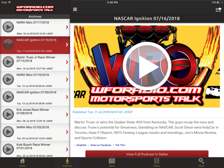Screen dimensions: 224x168
Task: Click the Archives section header
Action: click(x=35, y=17)
